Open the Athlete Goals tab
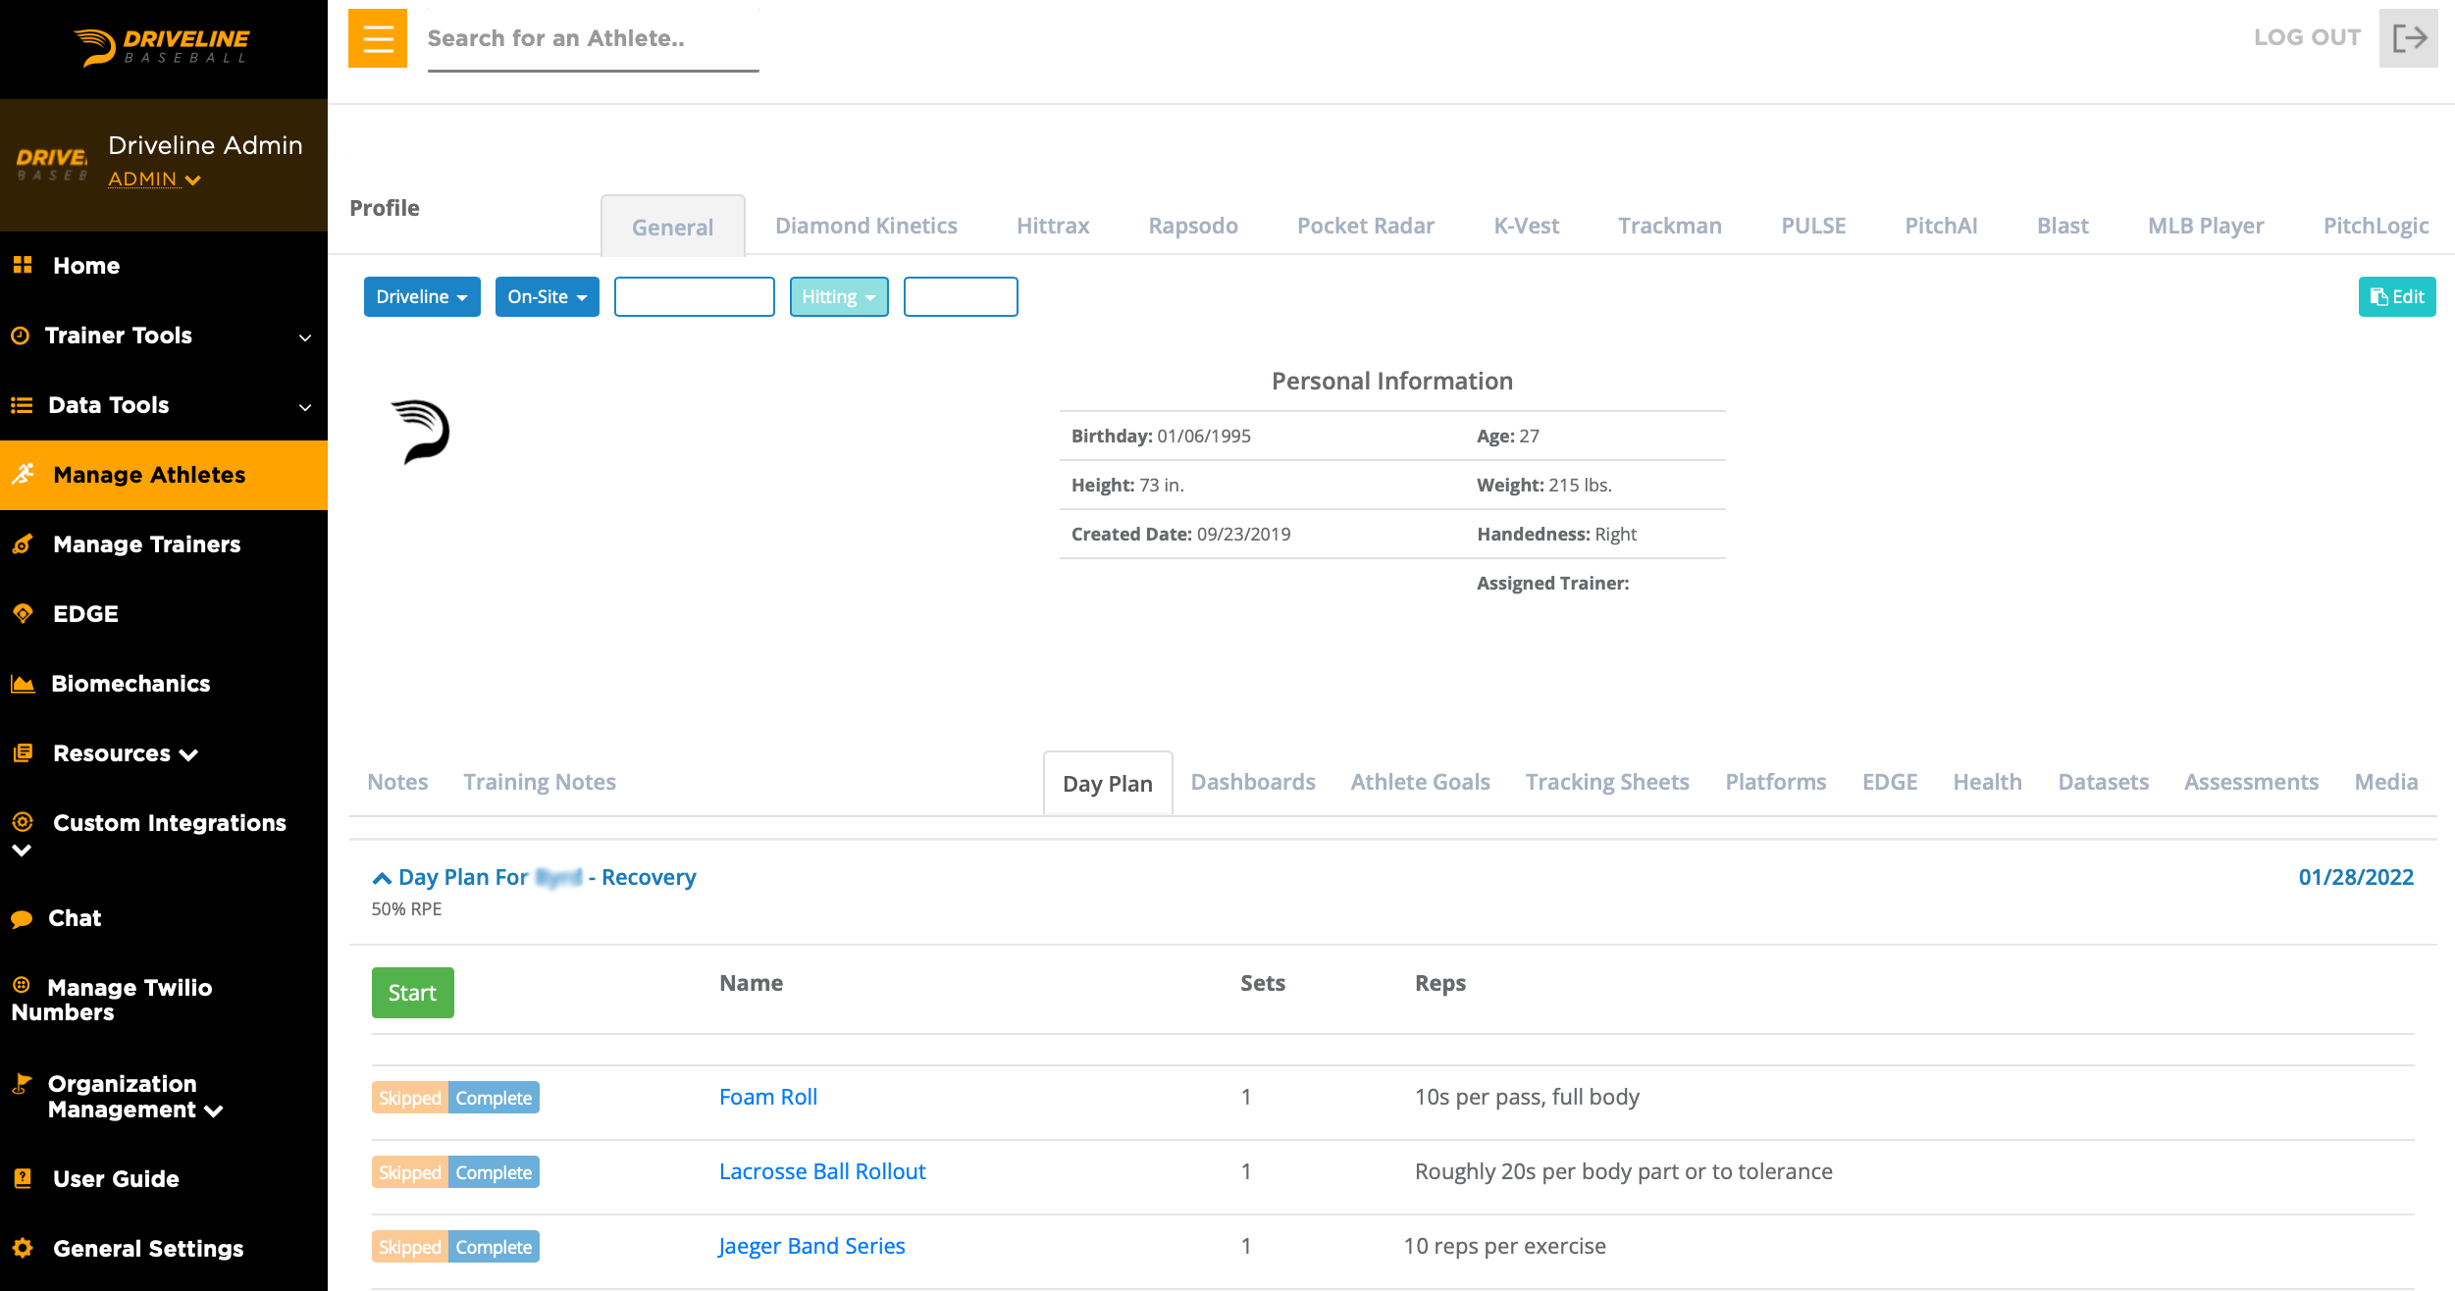Image resolution: width=2455 pixels, height=1291 pixels. pyautogui.click(x=1420, y=782)
